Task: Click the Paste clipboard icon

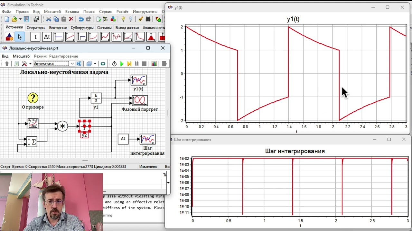Action: 63,19
